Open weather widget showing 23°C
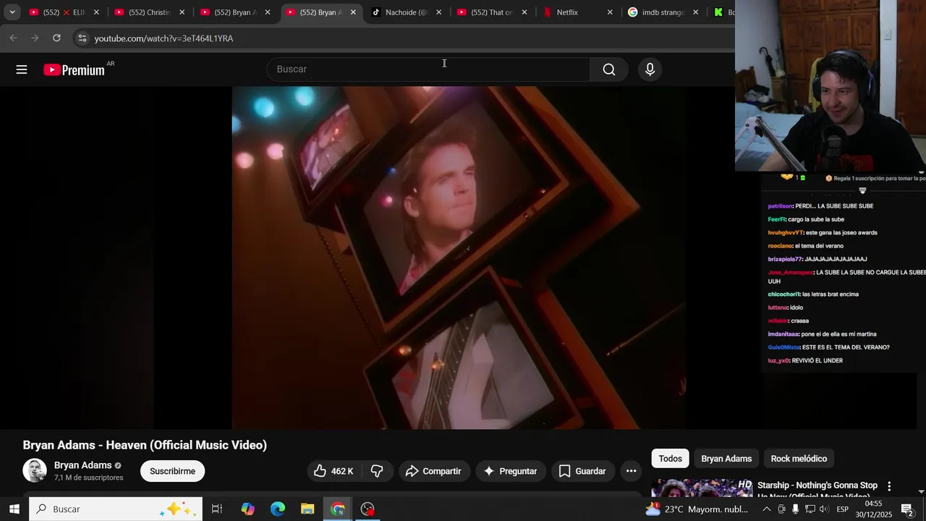The width and height of the screenshot is (926, 521). point(697,509)
